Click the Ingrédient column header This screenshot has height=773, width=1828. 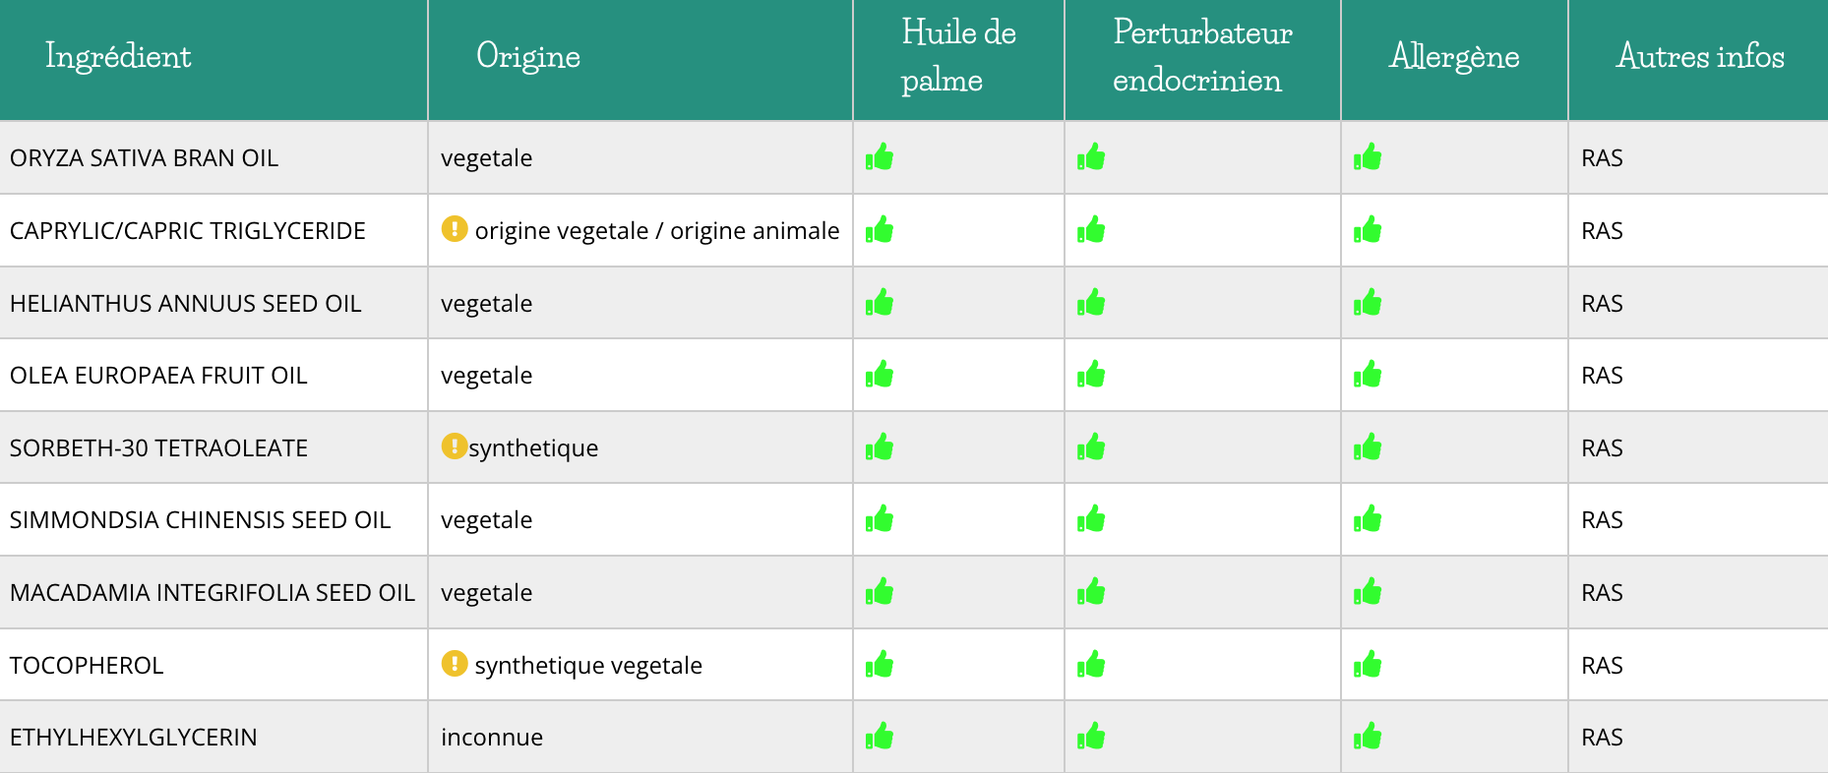[118, 57]
